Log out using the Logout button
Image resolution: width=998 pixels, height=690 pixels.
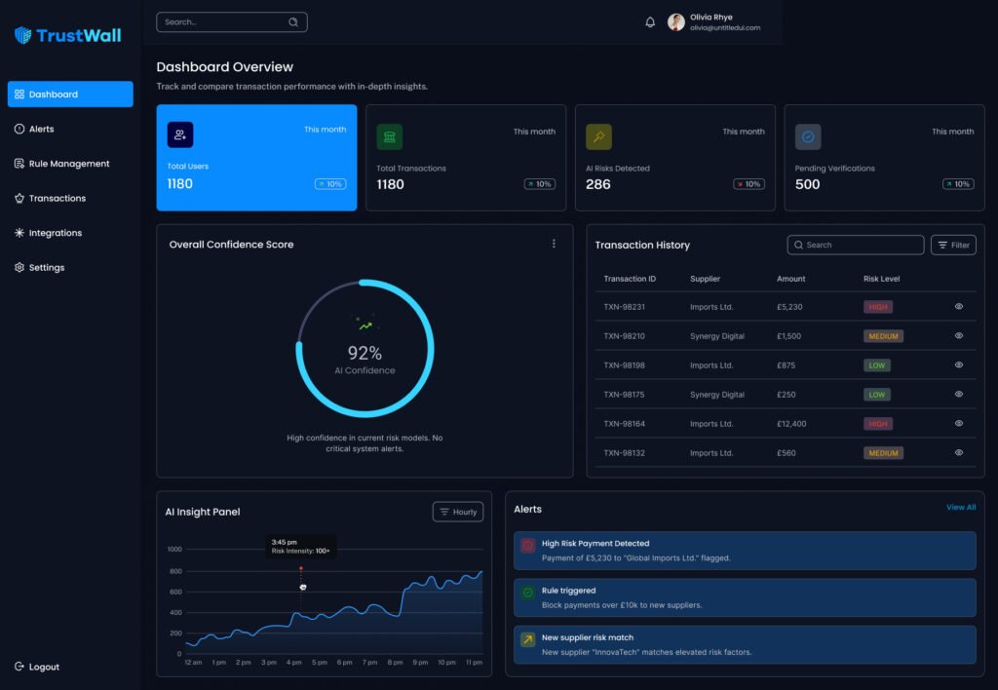point(38,667)
